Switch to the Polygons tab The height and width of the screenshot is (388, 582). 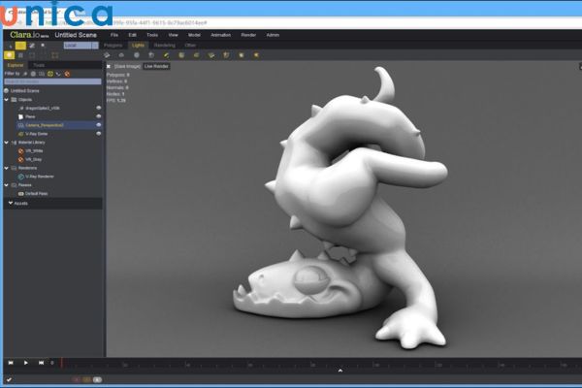point(113,45)
